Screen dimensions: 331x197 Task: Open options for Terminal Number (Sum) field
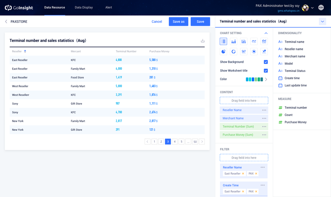tap(264, 126)
